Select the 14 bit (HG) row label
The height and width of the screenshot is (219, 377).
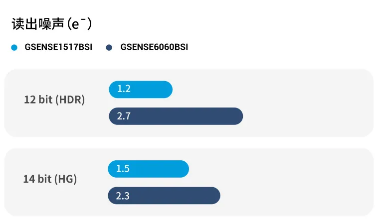50,179
